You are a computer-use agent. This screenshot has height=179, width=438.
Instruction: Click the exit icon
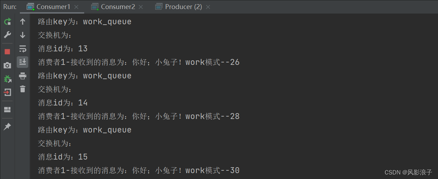click(x=7, y=92)
